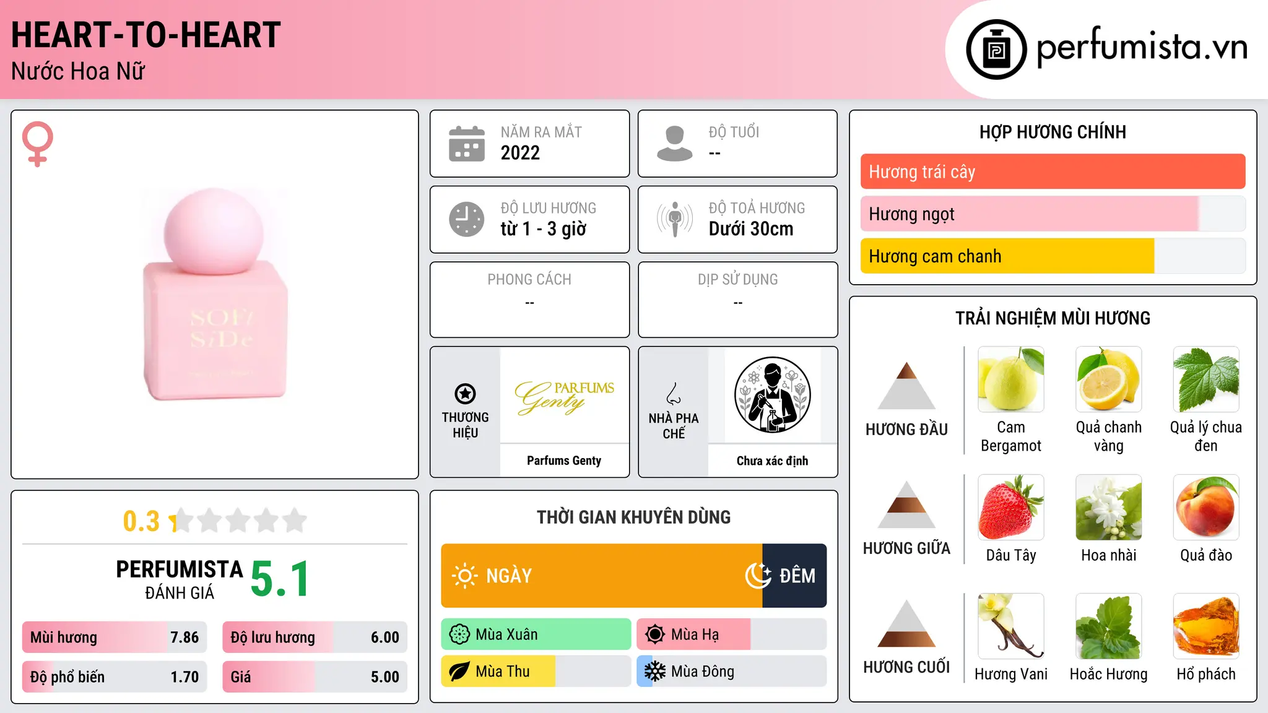Select the Hương Vani vanilla image

click(1011, 626)
